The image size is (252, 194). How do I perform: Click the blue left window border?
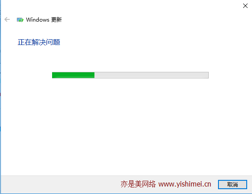tap(0, 97)
